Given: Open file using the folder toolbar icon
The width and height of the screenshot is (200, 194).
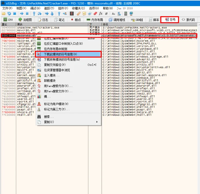Looking at the screenshot, I should (x=3, y=13).
